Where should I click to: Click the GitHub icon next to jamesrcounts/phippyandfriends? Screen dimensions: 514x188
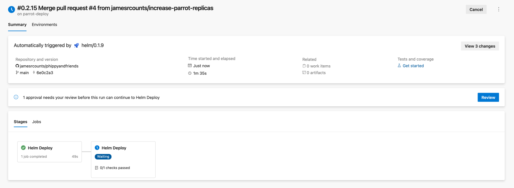coord(17,66)
